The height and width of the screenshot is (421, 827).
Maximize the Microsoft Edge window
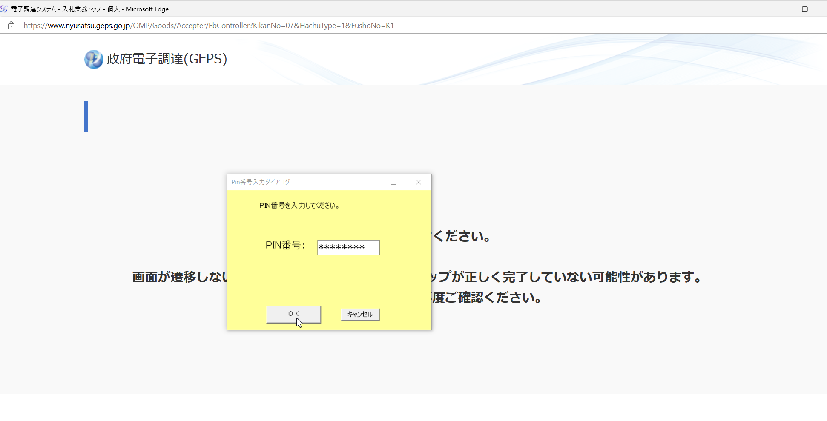pos(804,9)
